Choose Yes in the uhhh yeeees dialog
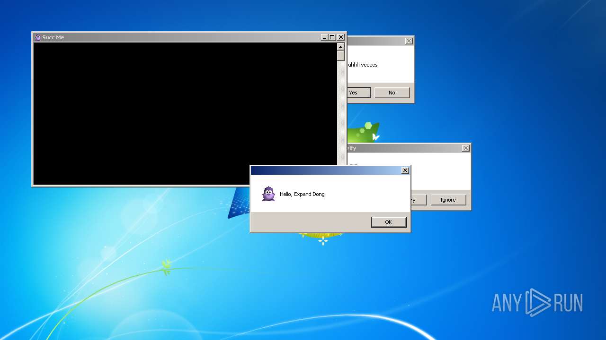 pos(358,93)
